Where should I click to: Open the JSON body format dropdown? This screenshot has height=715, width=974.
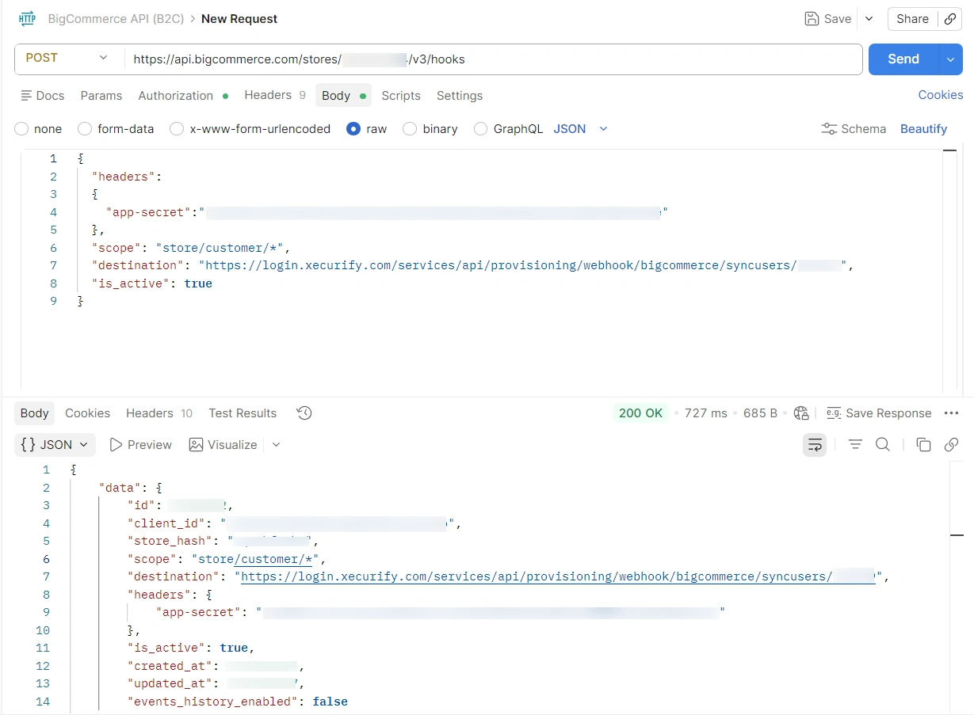580,129
